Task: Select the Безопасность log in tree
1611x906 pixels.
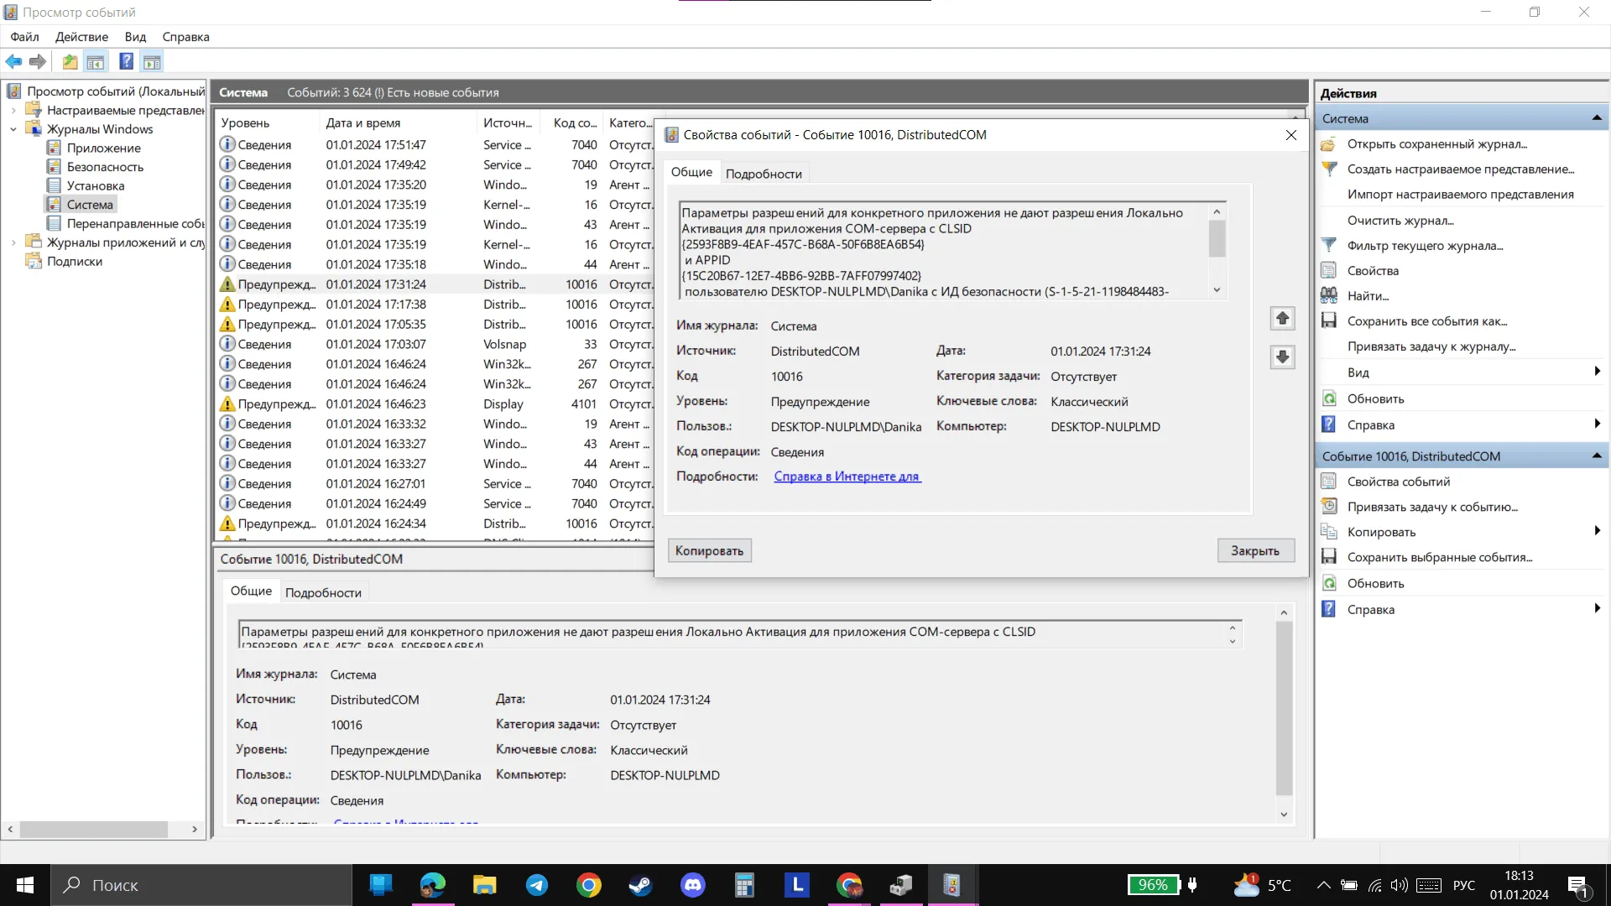Action: pos(105,167)
